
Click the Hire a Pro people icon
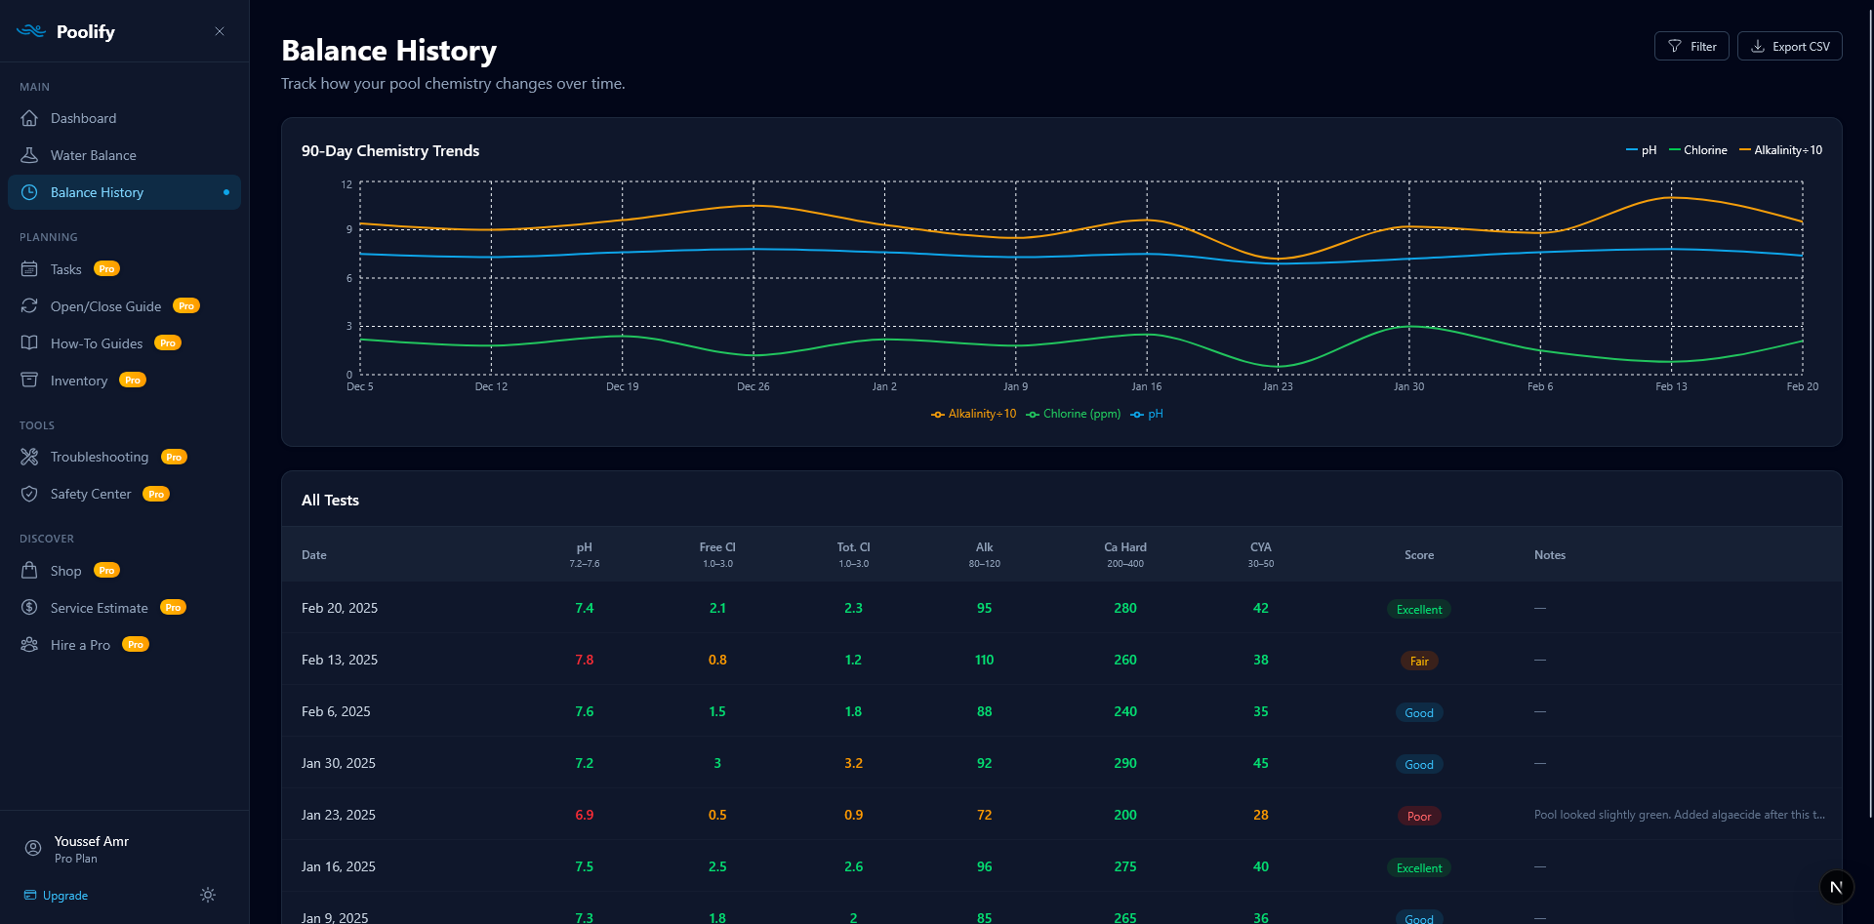(29, 645)
